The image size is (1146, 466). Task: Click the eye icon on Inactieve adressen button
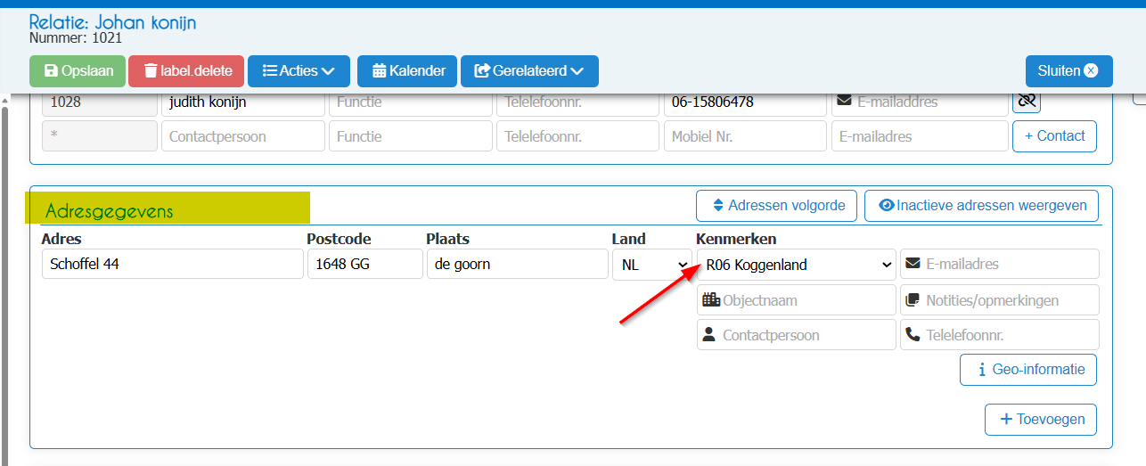(886, 206)
